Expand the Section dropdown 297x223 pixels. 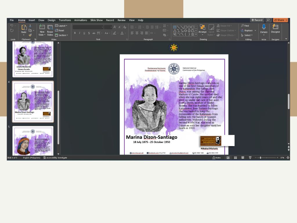click(x=61, y=35)
